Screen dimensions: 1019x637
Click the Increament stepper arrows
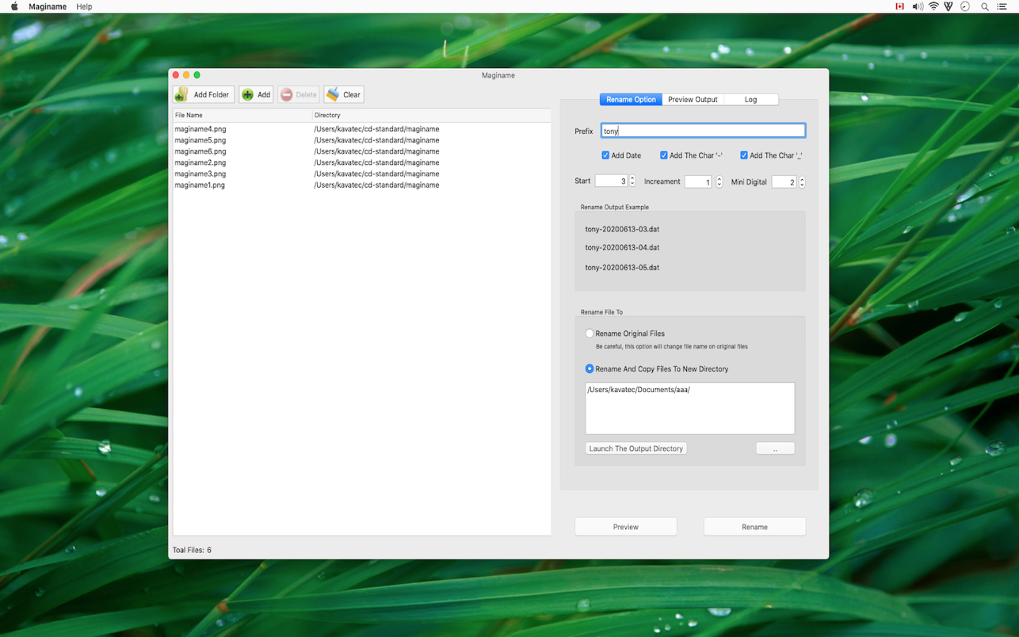click(719, 182)
